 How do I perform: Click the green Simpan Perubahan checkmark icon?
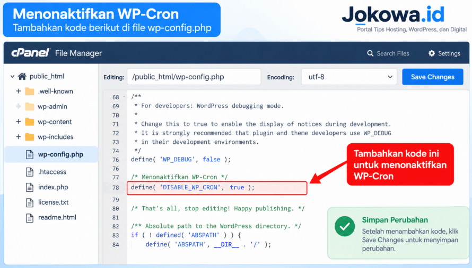tap(344, 226)
